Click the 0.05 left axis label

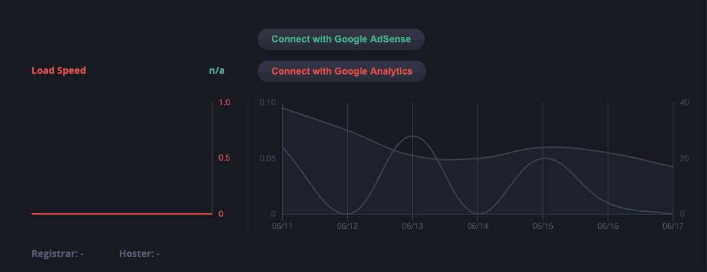[268, 159]
